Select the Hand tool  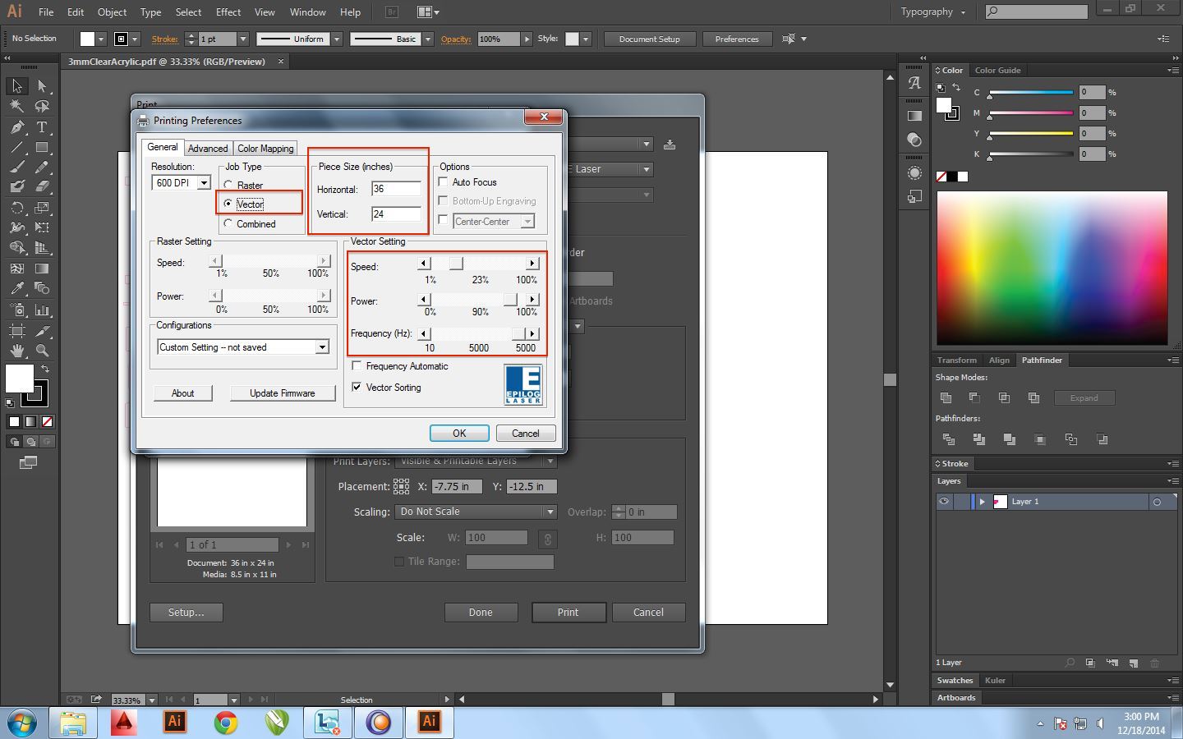[16, 351]
